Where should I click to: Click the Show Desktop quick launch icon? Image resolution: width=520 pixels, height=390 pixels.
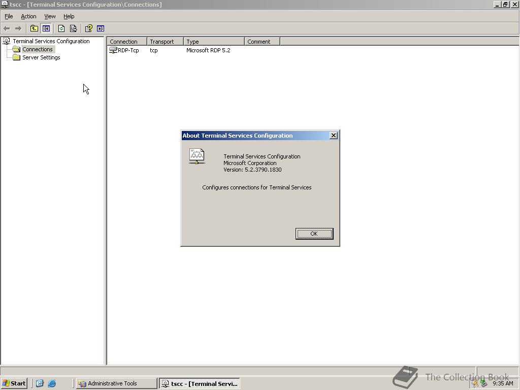(x=40, y=383)
